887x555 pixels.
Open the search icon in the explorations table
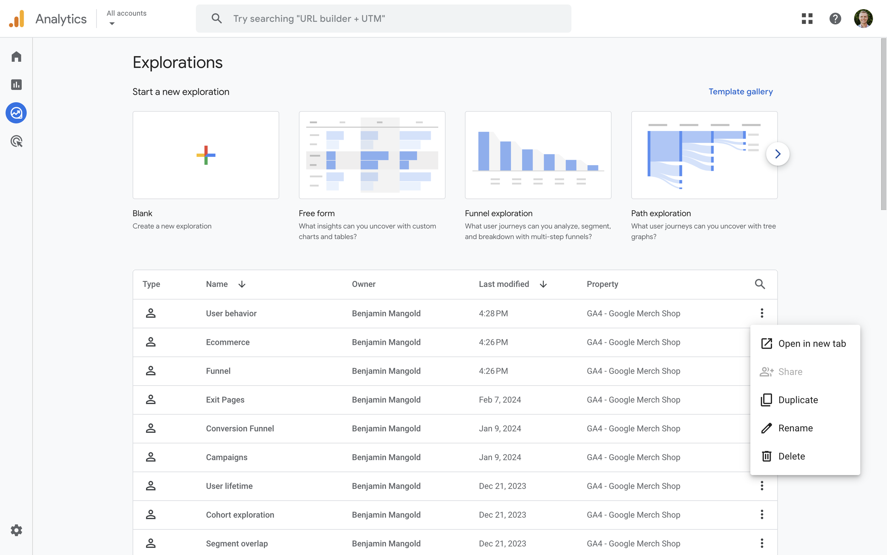(760, 284)
